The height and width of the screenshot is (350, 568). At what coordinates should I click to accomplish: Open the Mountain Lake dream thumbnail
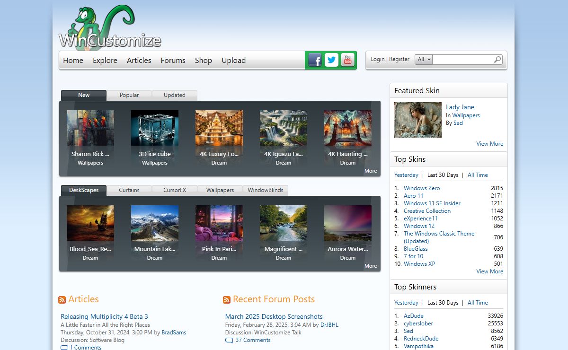tap(155, 223)
